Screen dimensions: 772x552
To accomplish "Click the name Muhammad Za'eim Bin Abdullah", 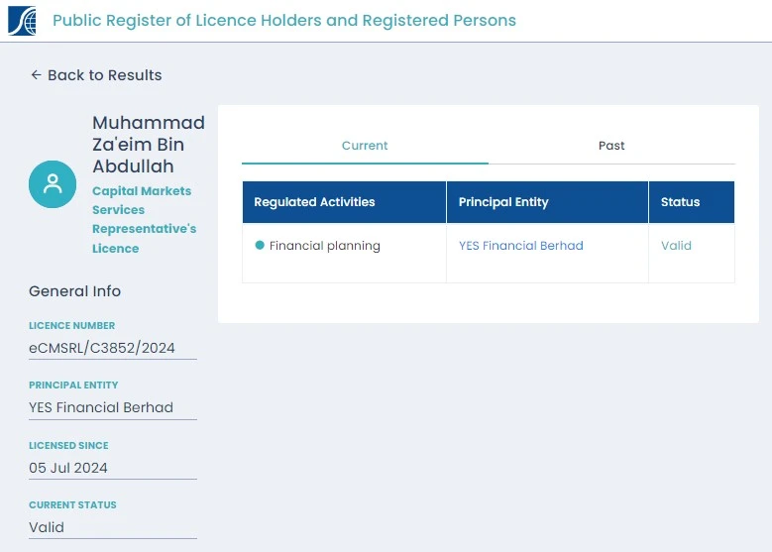I will point(149,145).
